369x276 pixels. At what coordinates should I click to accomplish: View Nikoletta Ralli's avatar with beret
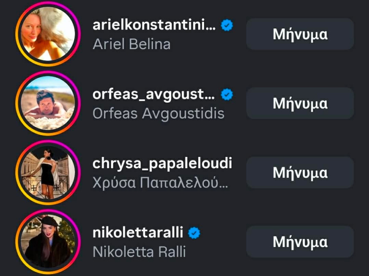[48, 242]
